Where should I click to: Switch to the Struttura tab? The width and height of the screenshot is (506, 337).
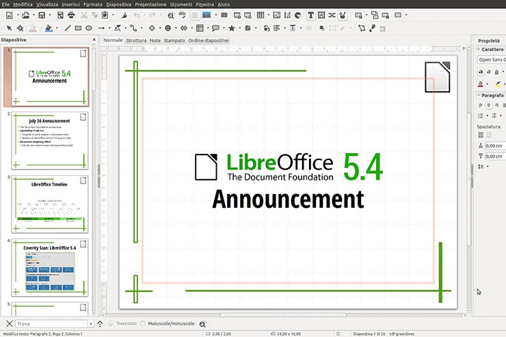point(135,41)
